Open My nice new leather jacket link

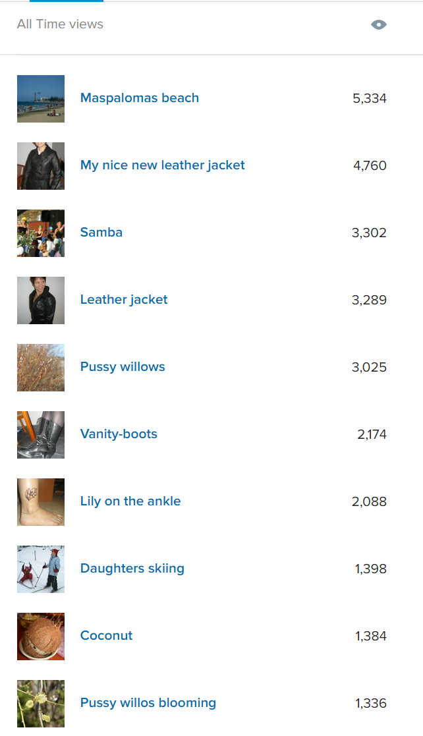pyautogui.click(x=162, y=165)
